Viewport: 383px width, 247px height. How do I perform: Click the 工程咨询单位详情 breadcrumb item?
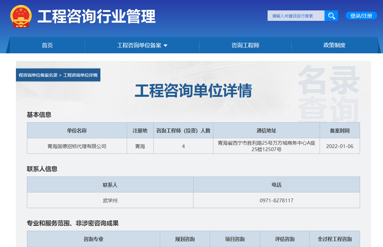[x=81, y=75]
